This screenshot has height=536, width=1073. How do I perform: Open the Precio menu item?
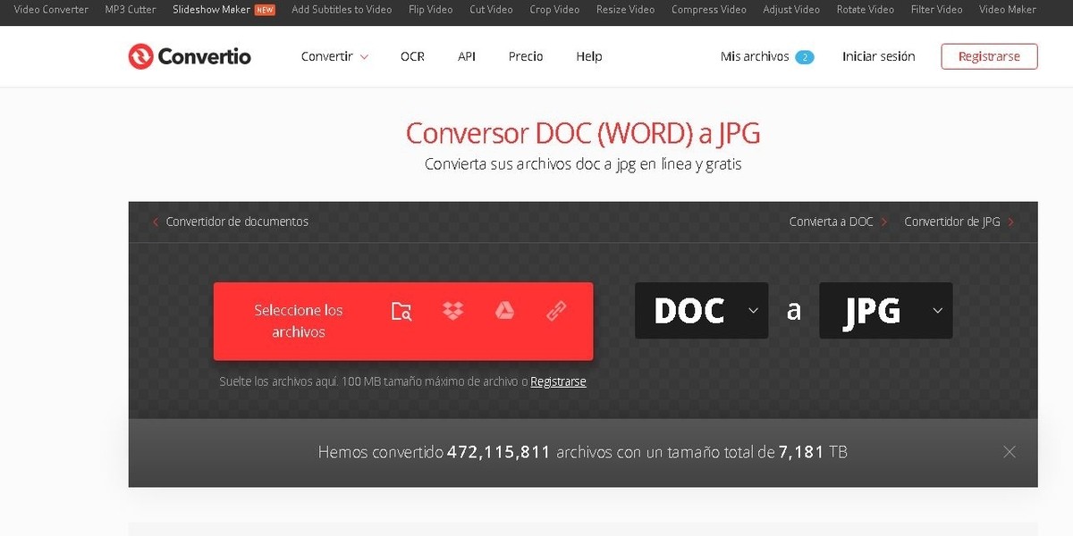(x=526, y=55)
